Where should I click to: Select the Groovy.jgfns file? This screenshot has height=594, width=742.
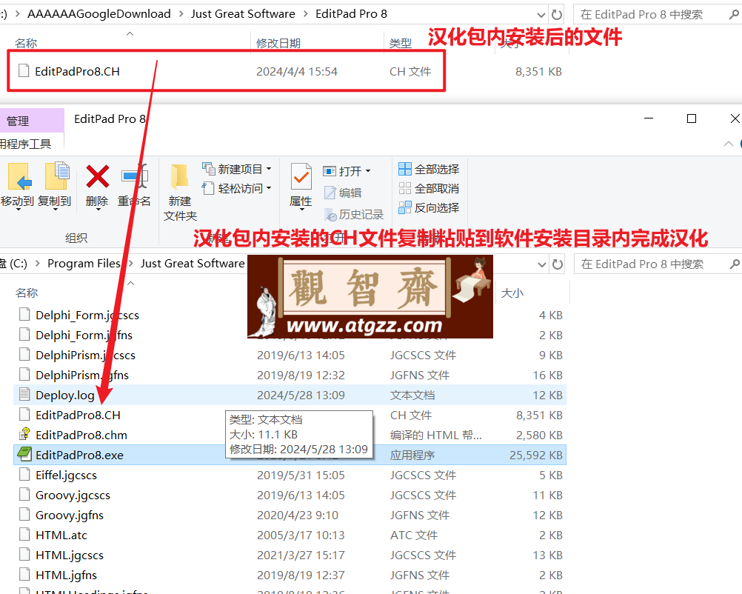70,515
